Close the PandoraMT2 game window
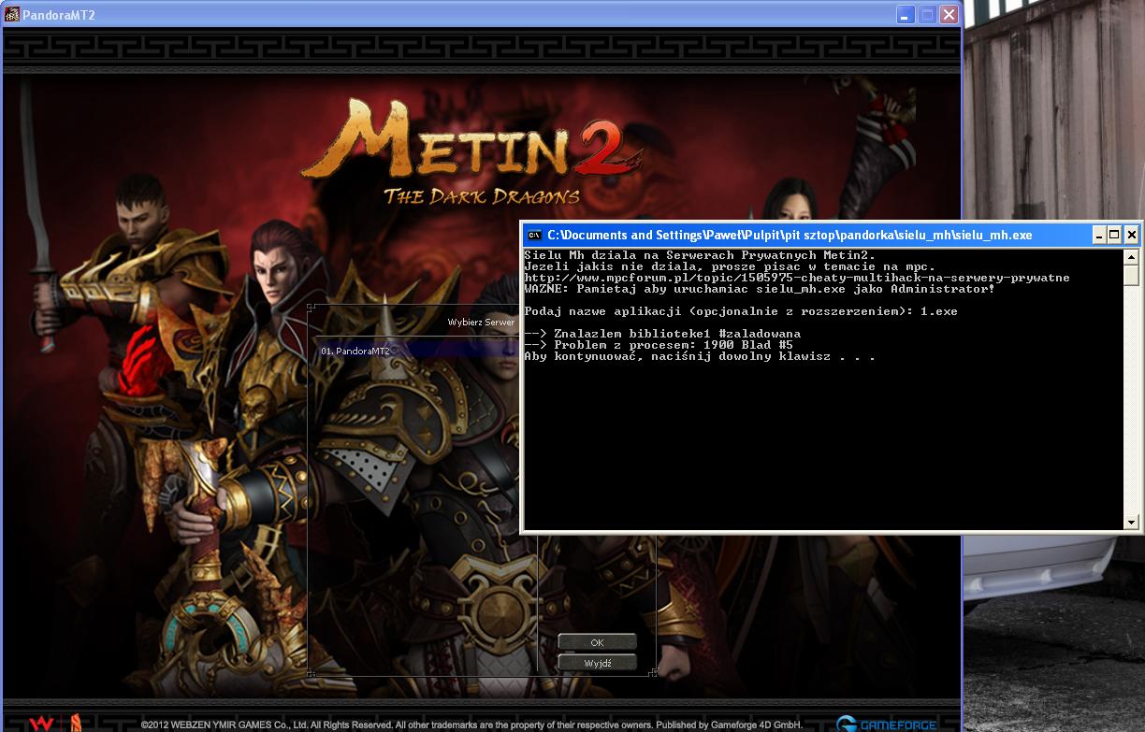1145x732 pixels. pyautogui.click(x=949, y=15)
